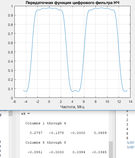Click the x-axis tick label -6
This screenshot has width=135, height=158.
[x=14, y=102]
